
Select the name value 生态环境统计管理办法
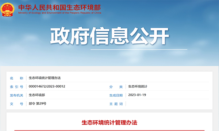[x=45, y=78]
